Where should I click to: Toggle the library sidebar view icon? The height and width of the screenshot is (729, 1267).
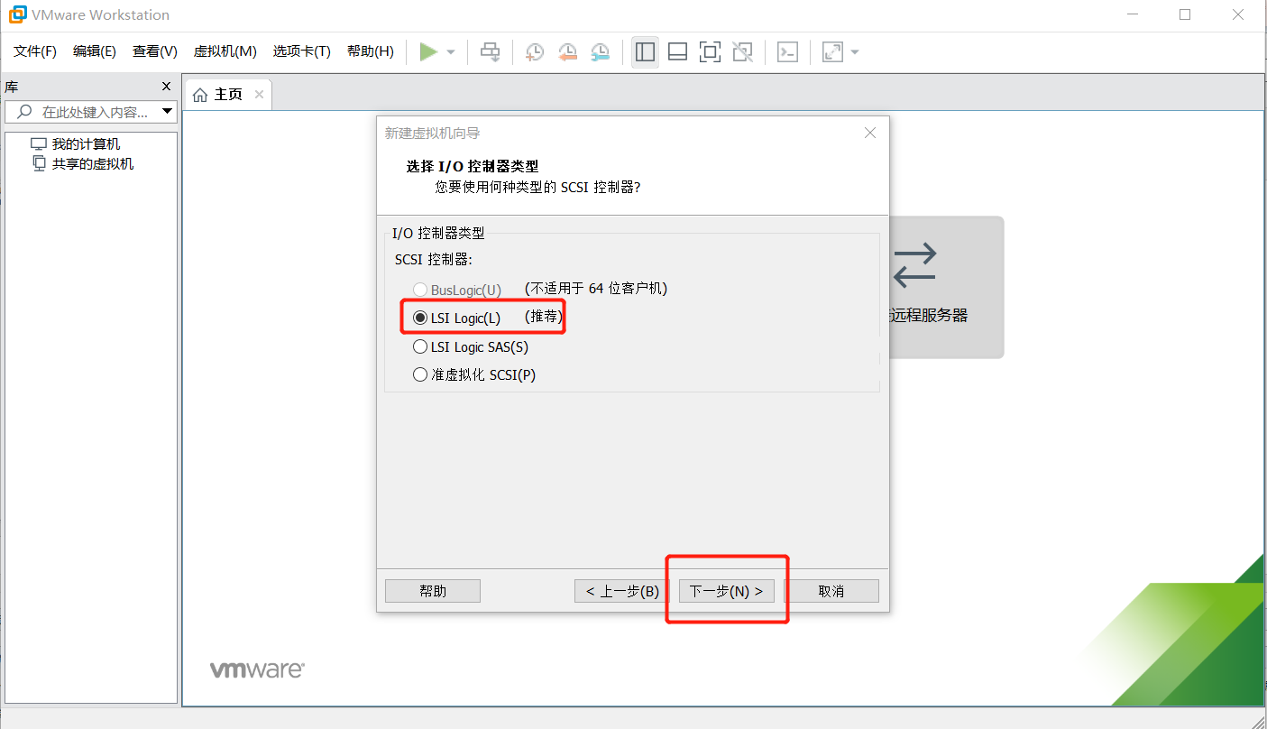pyautogui.click(x=645, y=52)
